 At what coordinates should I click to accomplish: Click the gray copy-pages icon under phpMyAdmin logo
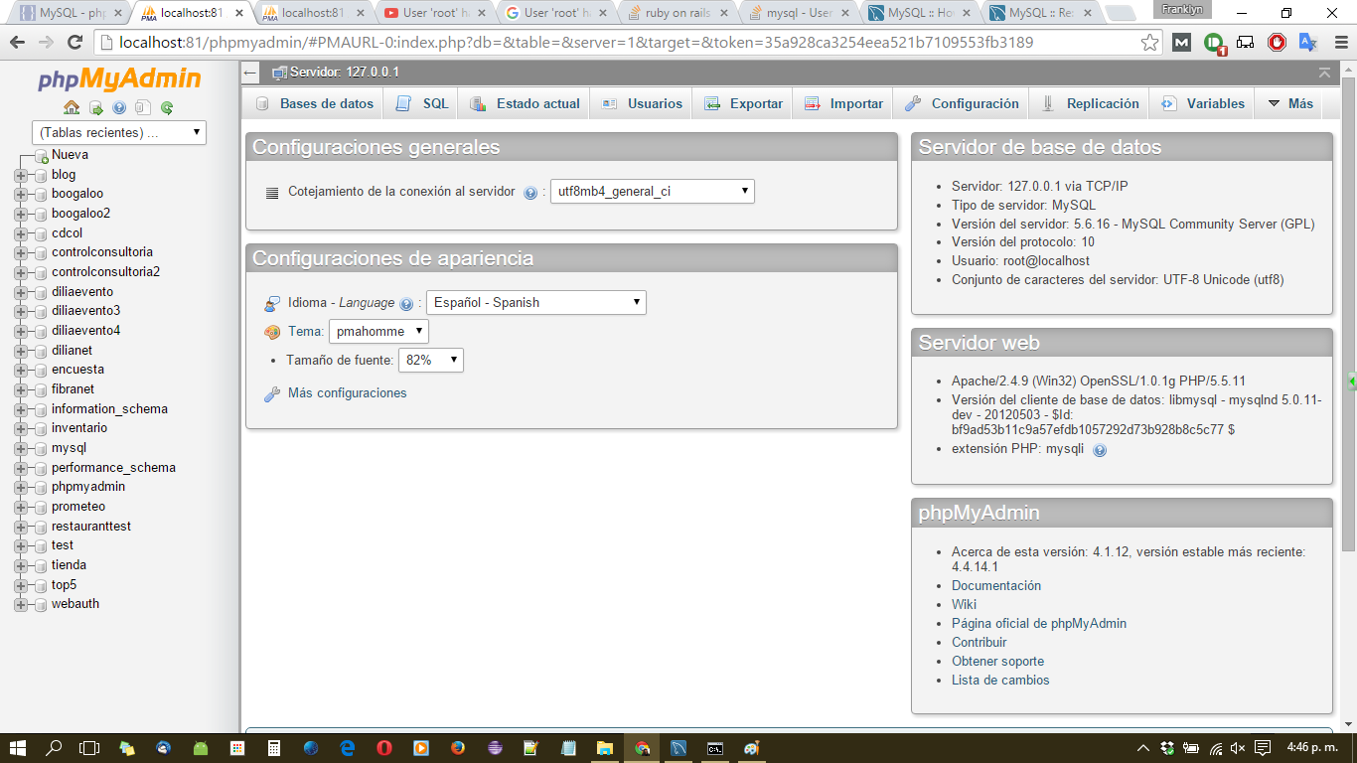point(143,107)
